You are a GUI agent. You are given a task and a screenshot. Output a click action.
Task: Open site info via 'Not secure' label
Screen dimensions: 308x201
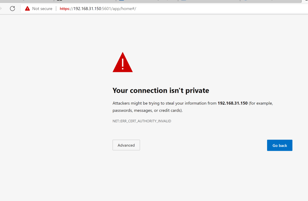(x=42, y=9)
